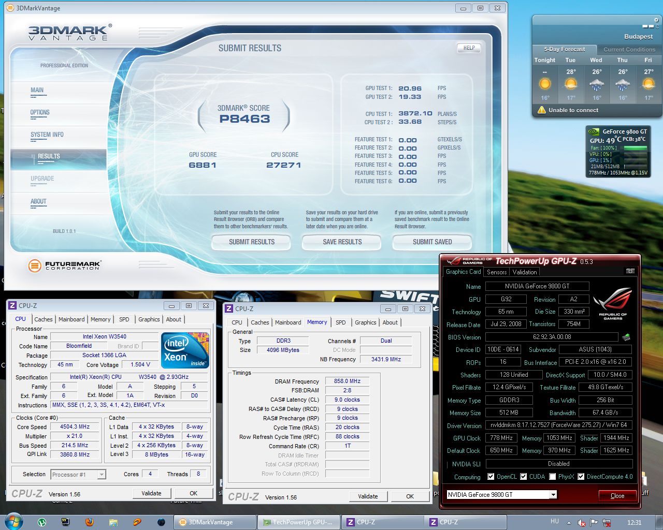Open About tab in left CPU-Z window
Image resolution: width=663 pixels, height=530 pixels.
coord(174,319)
